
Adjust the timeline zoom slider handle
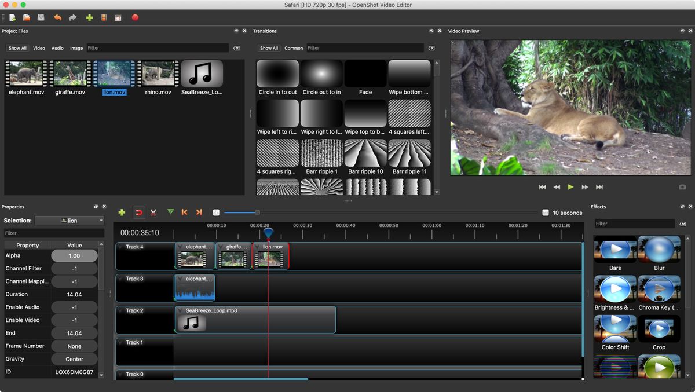[258, 213]
